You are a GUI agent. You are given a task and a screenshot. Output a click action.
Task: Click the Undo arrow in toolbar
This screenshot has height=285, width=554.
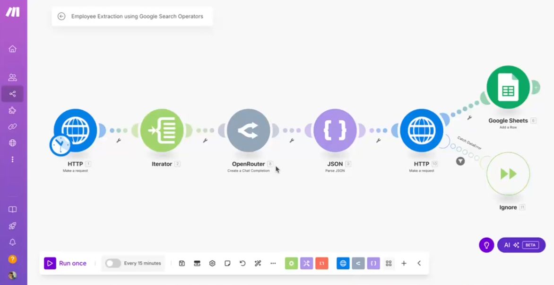point(242,263)
